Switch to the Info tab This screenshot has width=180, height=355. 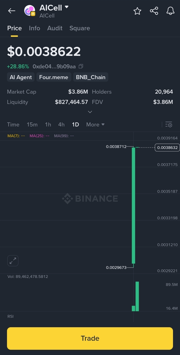[34, 28]
